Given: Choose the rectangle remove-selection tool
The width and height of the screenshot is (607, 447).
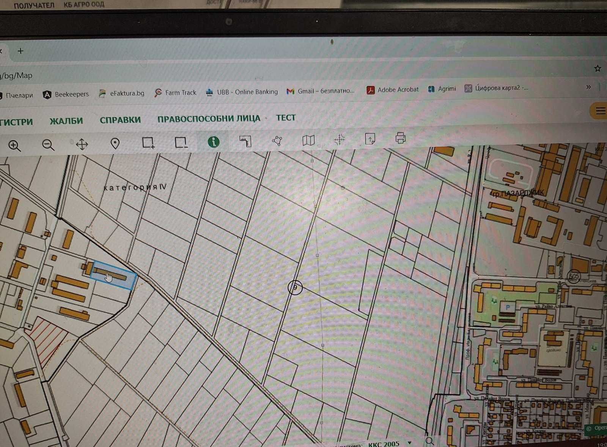Looking at the screenshot, I should pos(181,142).
